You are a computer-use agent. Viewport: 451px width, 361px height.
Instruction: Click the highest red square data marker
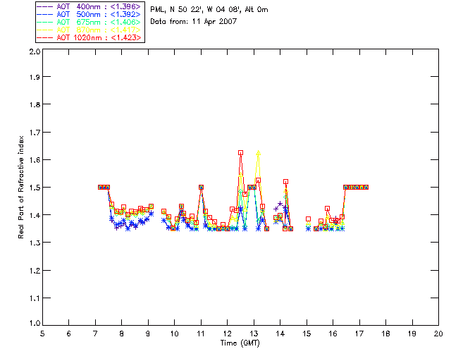(x=240, y=152)
